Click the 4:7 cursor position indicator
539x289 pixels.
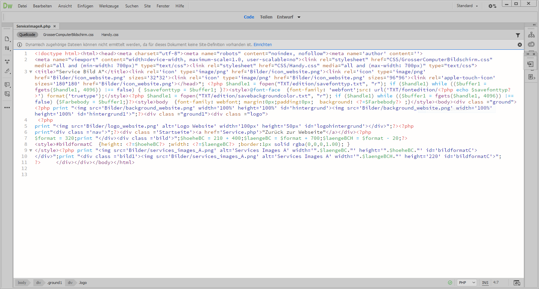[x=496, y=283]
